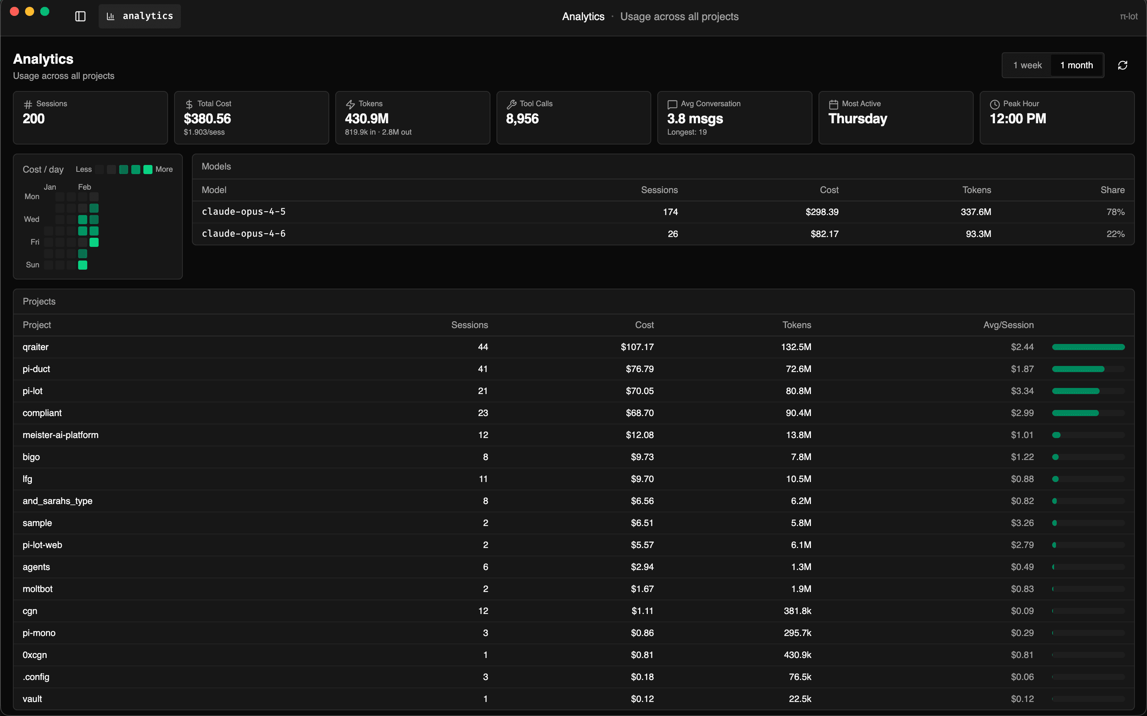Click the brightest green legend swatch
The width and height of the screenshot is (1147, 716).
click(148, 170)
